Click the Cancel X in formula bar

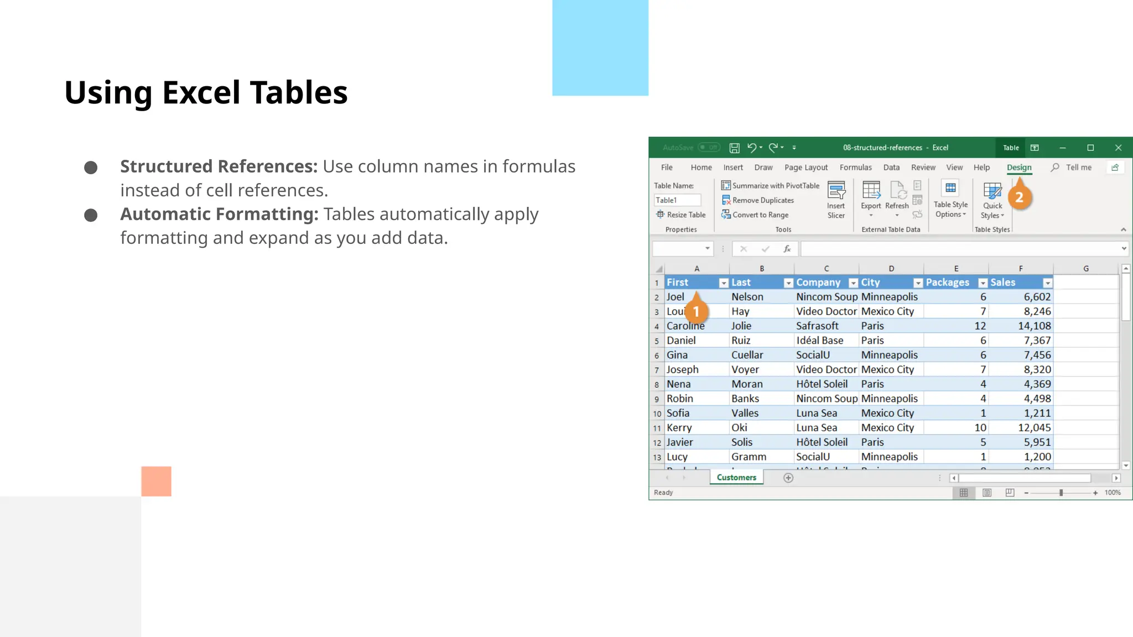744,249
